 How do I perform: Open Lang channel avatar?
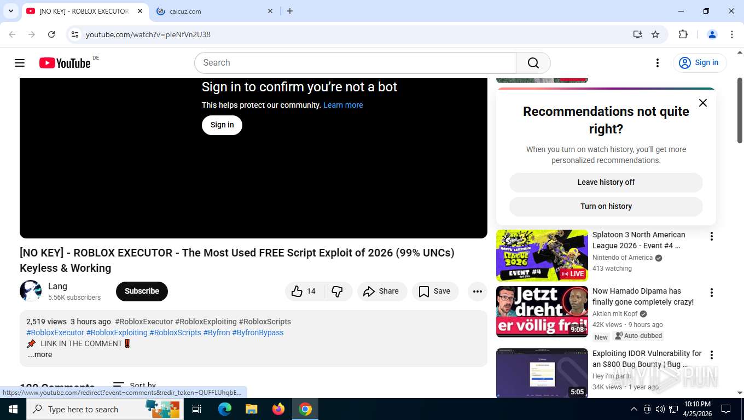pos(31,291)
